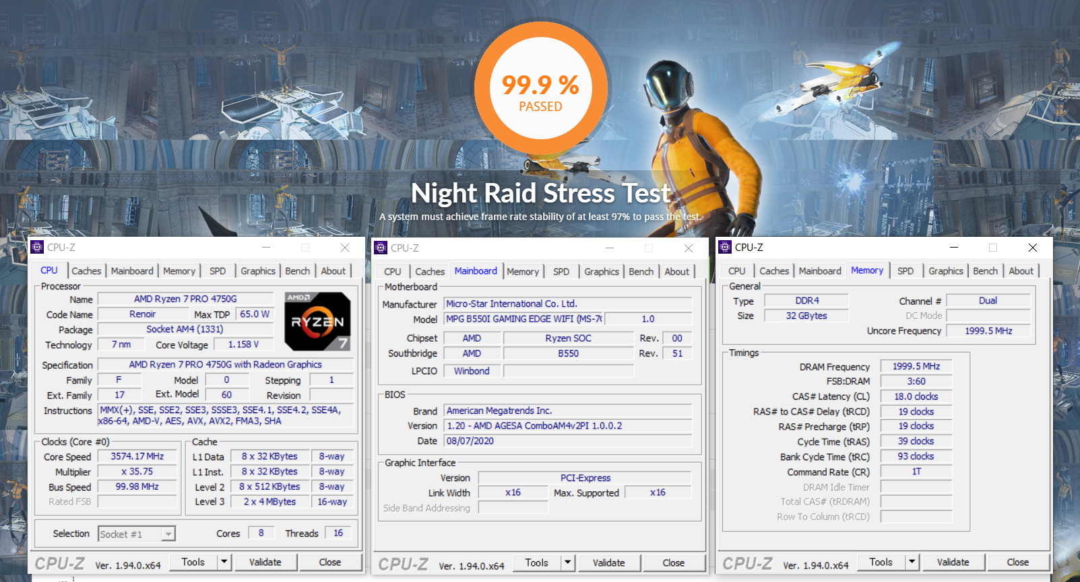This screenshot has width=1080, height=582.
Task: Click BIOS date 08/07/2020
Action: pos(568,441)
